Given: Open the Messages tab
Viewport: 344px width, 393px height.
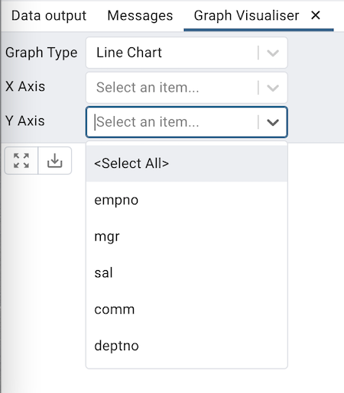Looking at the screenshot, I should [140, 16].
